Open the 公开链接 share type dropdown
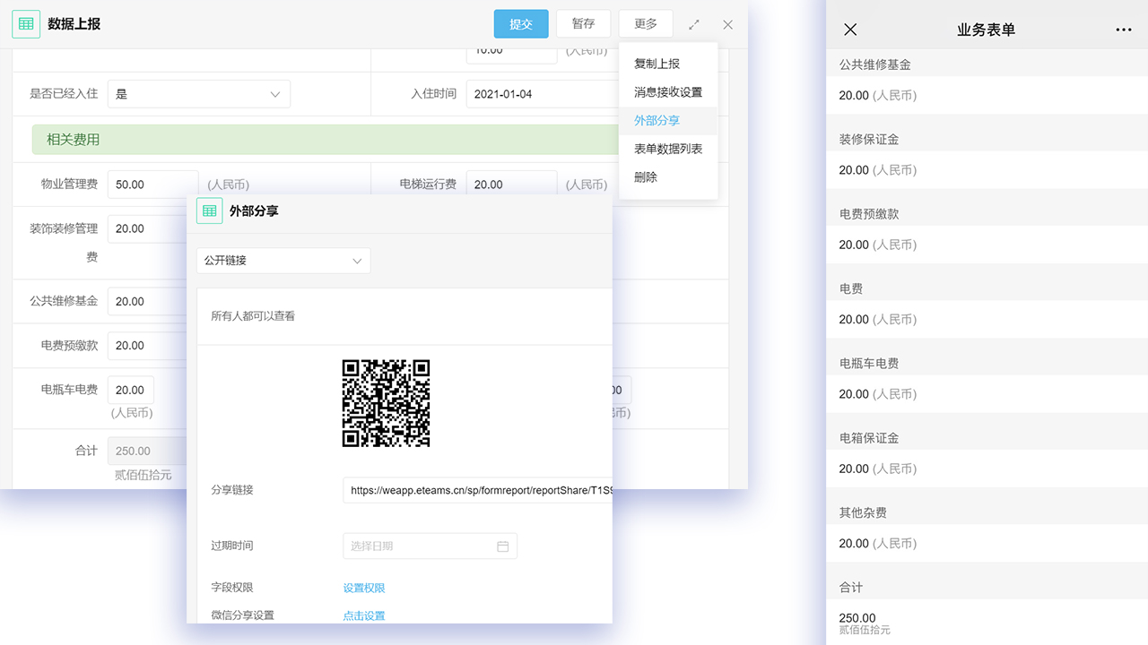This screenshot has width=1148, height=645. (x=283, y=261)
